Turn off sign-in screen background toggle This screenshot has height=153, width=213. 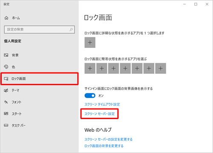90,96
